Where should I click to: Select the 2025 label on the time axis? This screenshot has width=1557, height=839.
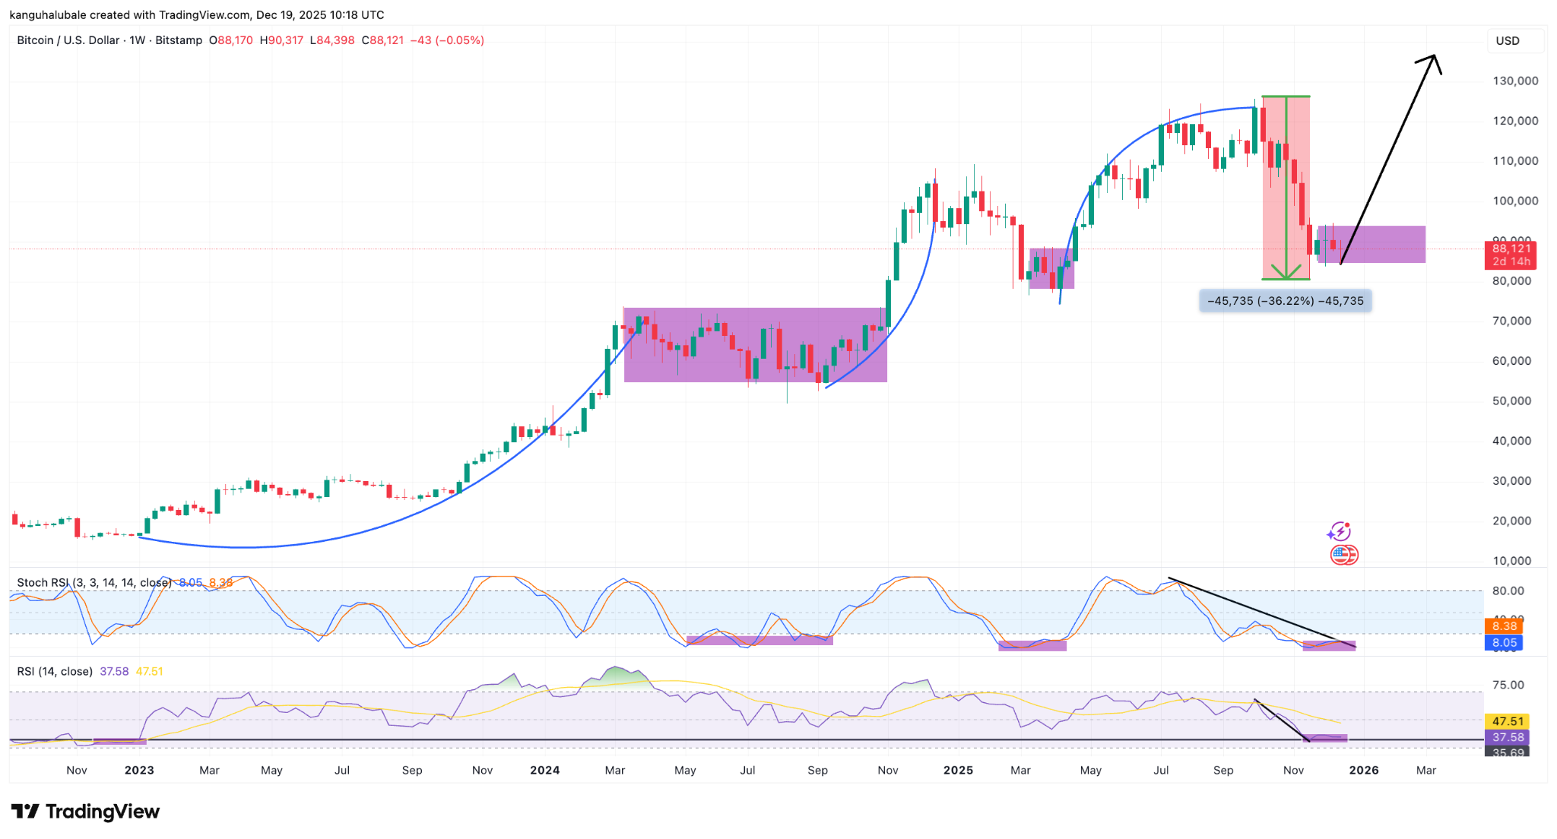[x=959, y=770]
